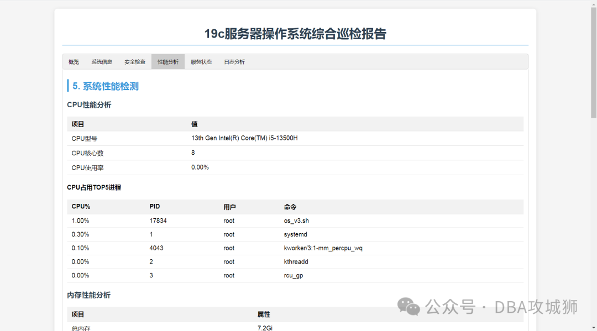Click the page vertical scrollbar thumb

(594, 63)
